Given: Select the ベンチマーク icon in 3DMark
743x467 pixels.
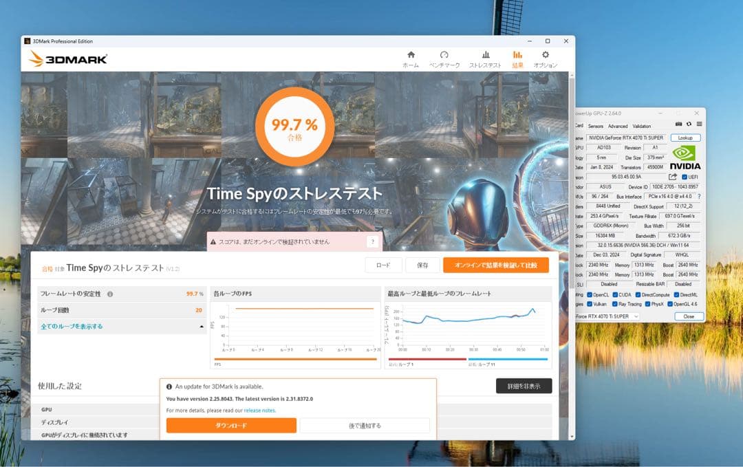Looking at the screenshot, I should [x=444, y=57].
